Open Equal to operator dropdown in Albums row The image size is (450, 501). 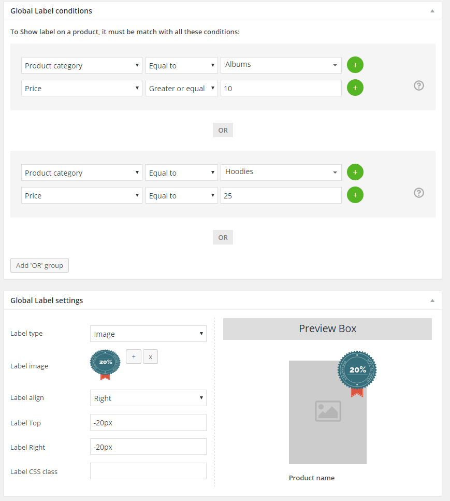click(x=181, y=65)
